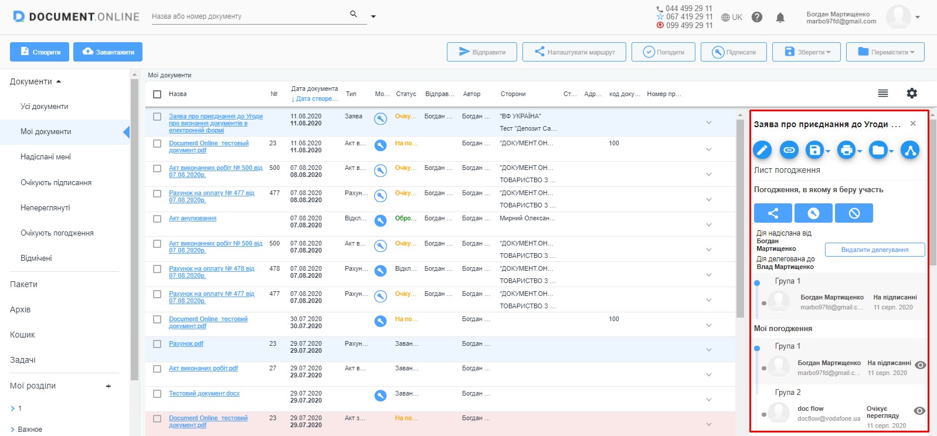
Task: Click the document search input field
Action: point(249,16)
